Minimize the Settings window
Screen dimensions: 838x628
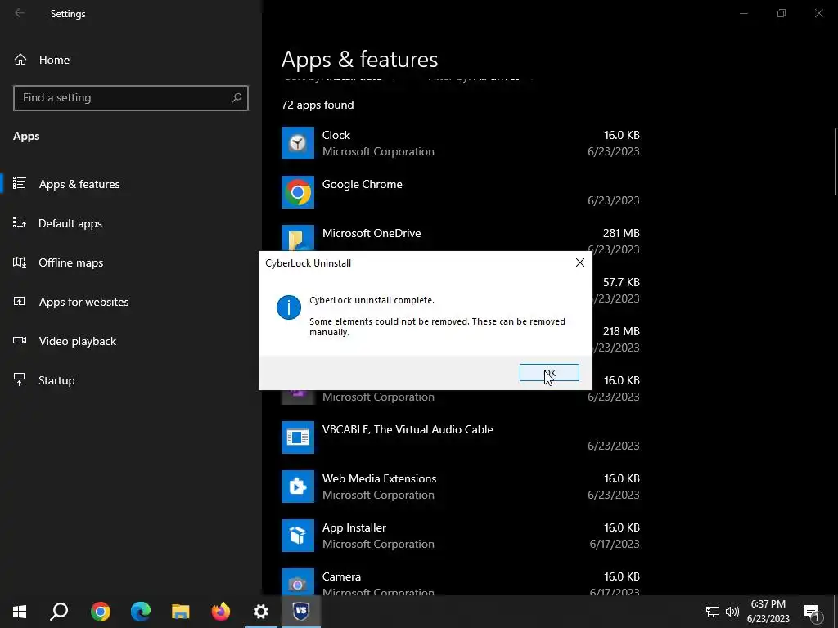coord(743,13)
